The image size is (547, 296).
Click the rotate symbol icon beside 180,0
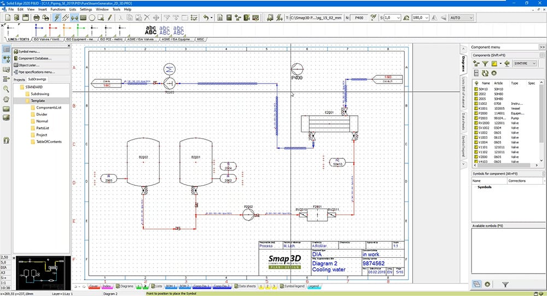pos(406,17)
